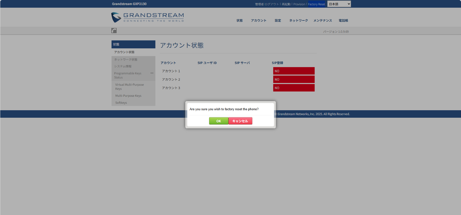The image size is (461, 215).
Task: Click the 再起動 reboot link
Action: [x=286, y=4]
